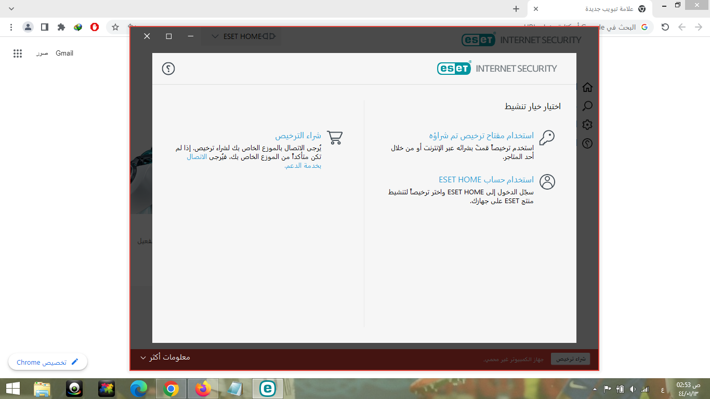Click the dimmed help icon in ESET sidebar

pyautogui.click(x=587, y=143)
